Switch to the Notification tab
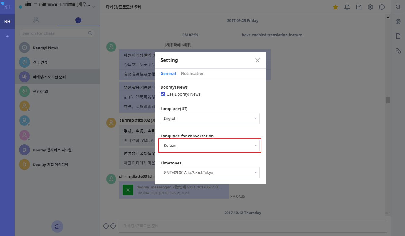405x236 pixels. click(193, 73)
